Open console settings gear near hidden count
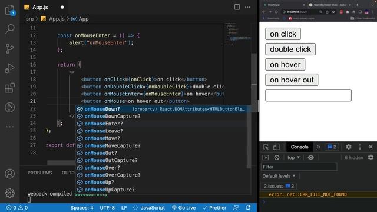The height and width of the screenshot is (212, 377). point(371,157)
